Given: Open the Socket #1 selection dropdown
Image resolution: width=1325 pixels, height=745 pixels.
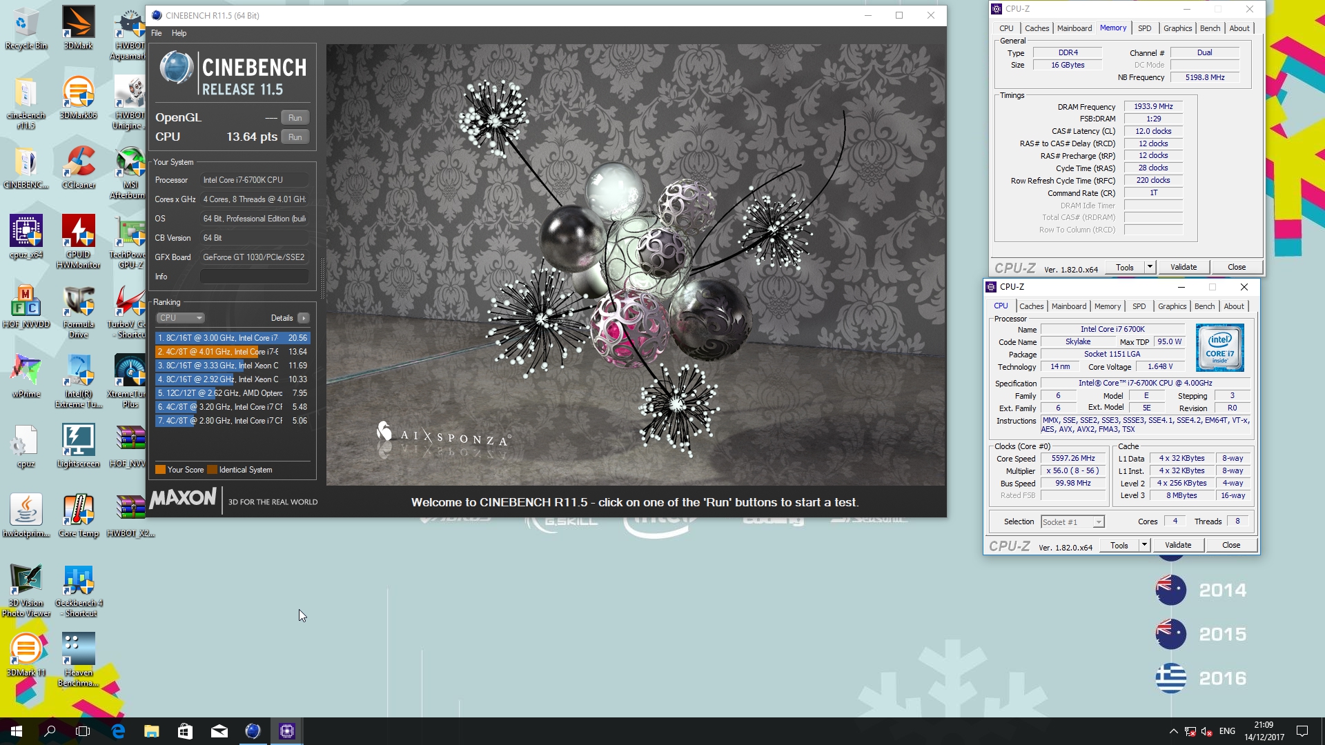Looking at the screenshot, I should [1072, 522].
